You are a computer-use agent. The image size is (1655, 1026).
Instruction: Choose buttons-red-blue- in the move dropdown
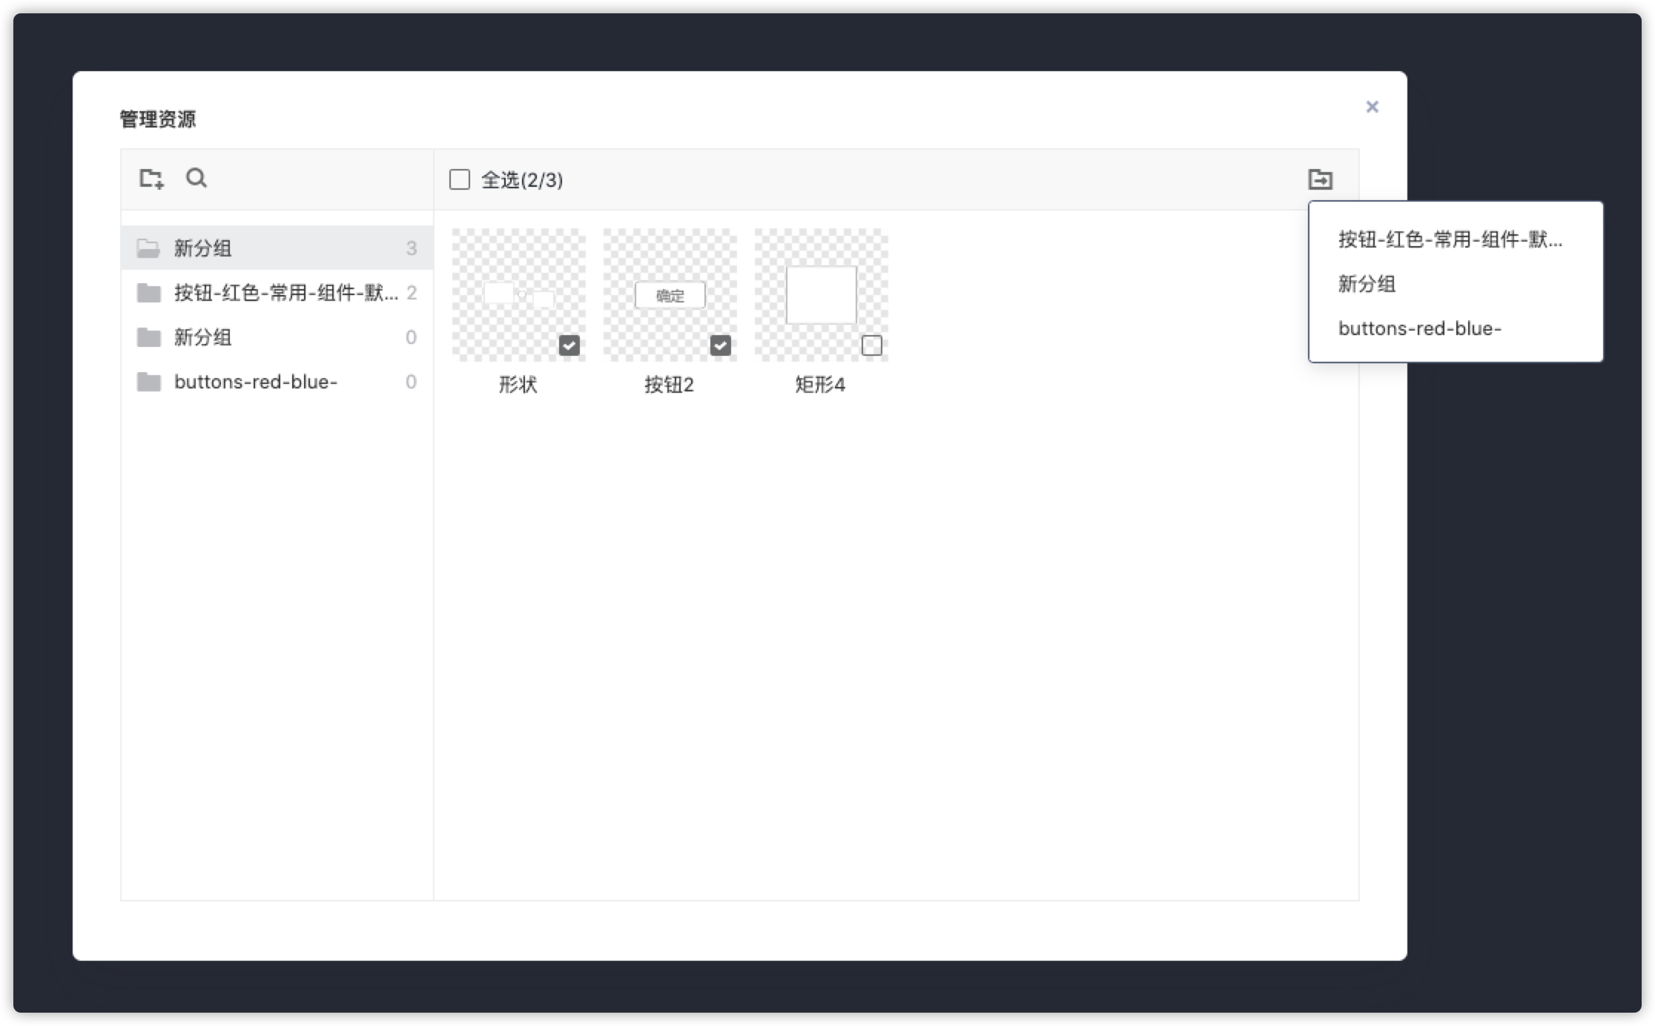coord(1419,328)
